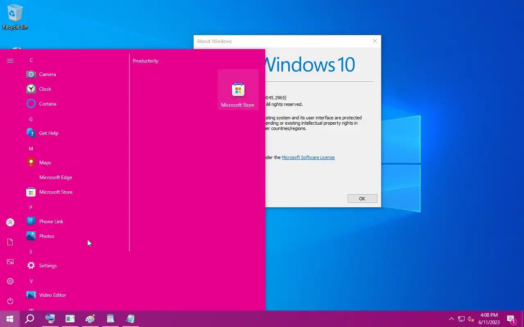The height and width of the screenshot is (327, 524).
Task: Open Cortana from the app list
Action: click(76, 104)
